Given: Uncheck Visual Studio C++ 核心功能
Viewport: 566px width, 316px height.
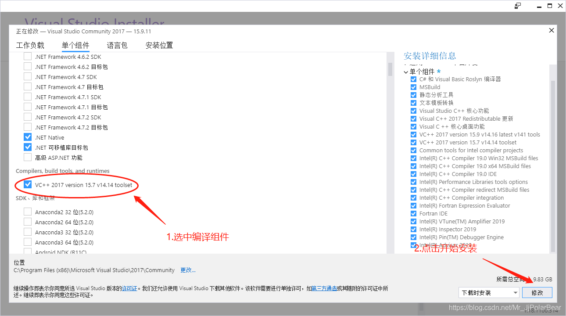Looking at the screenshot, I should [413, 111].
